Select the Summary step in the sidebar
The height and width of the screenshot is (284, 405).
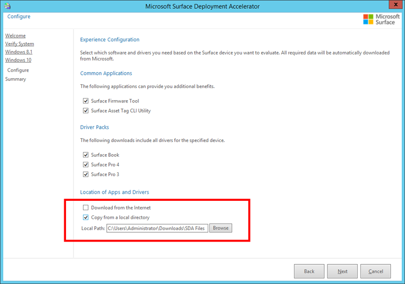[x=15, y=79]
